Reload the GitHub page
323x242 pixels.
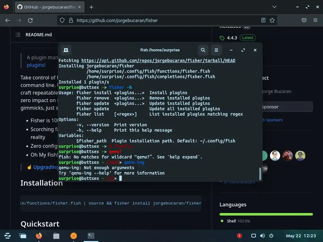click(30, 20)
